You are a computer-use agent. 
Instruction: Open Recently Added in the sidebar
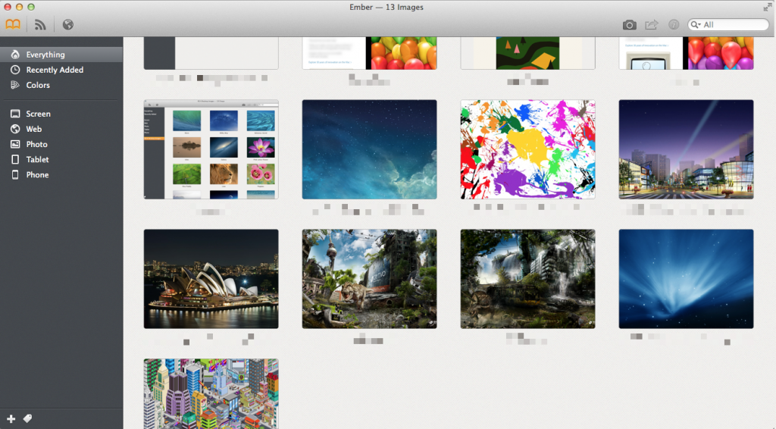[x=55, y=70]
